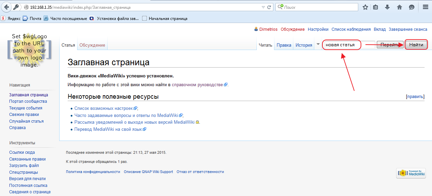Go back with the browser back arrow
This screenshot has width=432, height=196.
[x=6, y=7]
